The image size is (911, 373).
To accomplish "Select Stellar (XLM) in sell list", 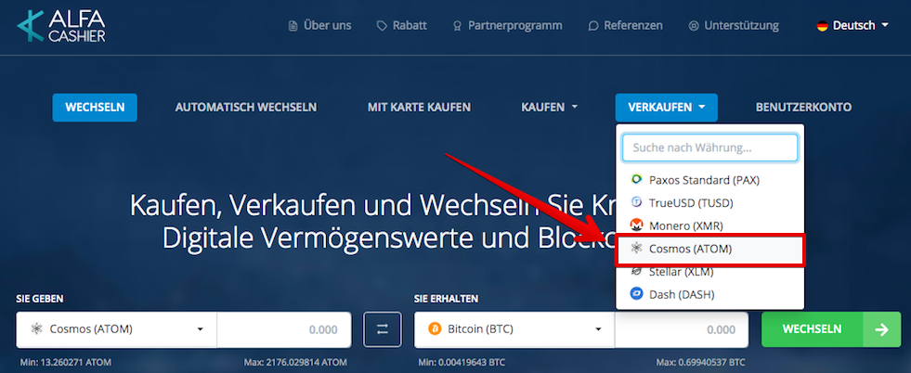I will [710, 272].
